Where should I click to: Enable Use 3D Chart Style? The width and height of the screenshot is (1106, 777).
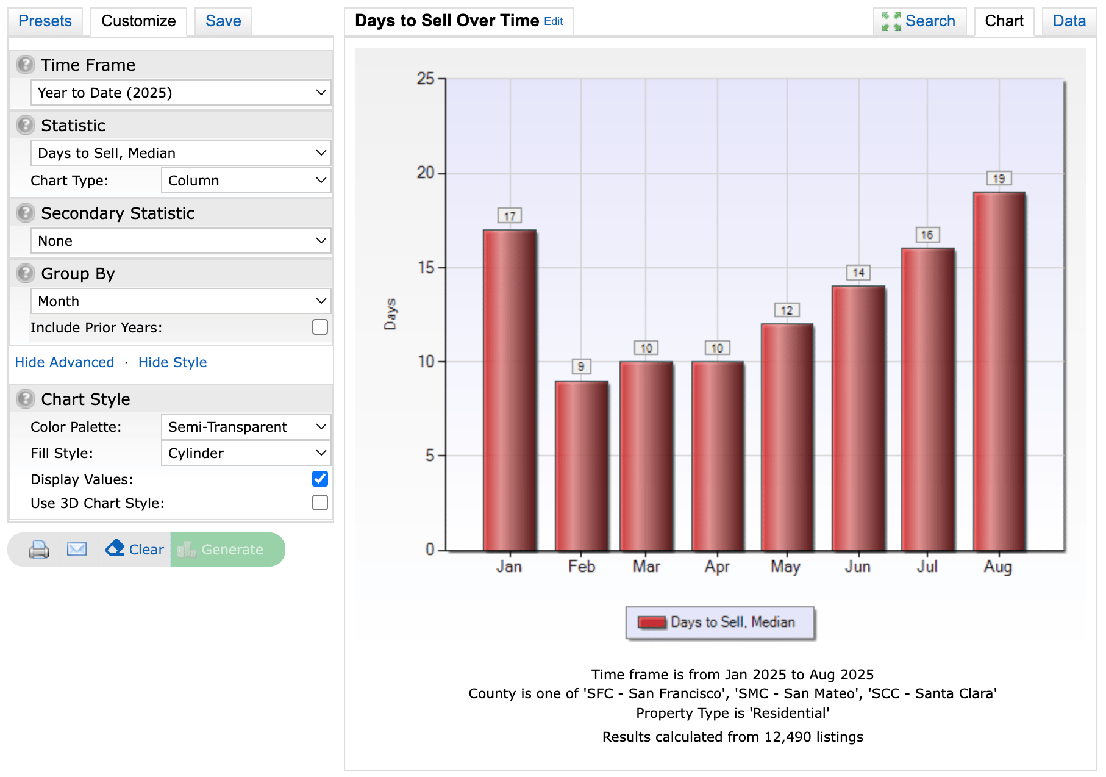[320, 503]
